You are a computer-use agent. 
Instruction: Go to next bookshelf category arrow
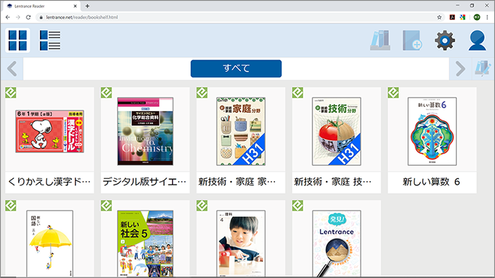pos(460,68)
